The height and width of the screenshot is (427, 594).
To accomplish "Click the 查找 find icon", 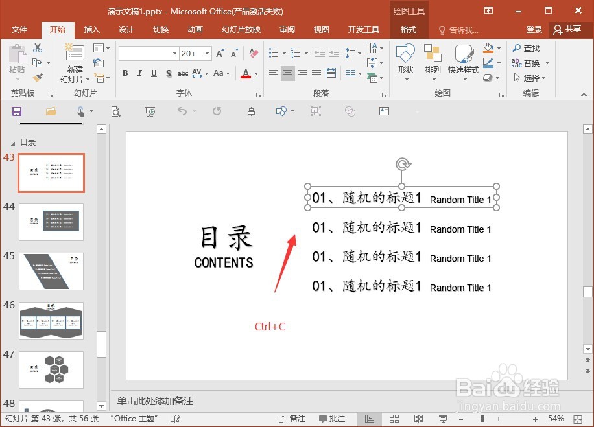I will (x=527, y=48).
